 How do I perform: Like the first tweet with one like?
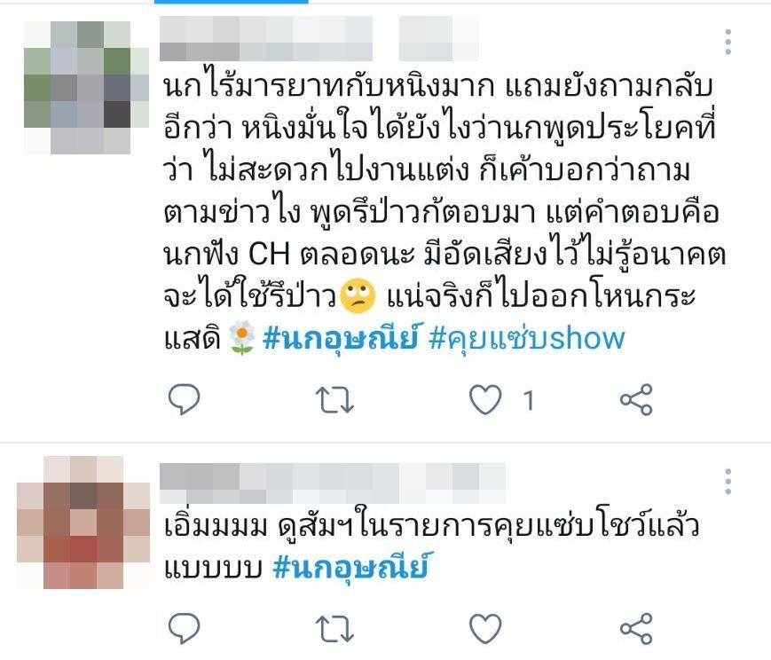tap(485, 399)
